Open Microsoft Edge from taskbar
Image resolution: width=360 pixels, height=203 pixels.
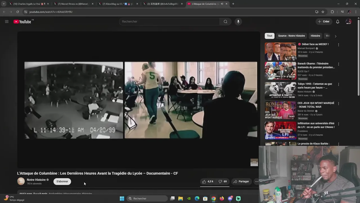(x=197, y=198)
